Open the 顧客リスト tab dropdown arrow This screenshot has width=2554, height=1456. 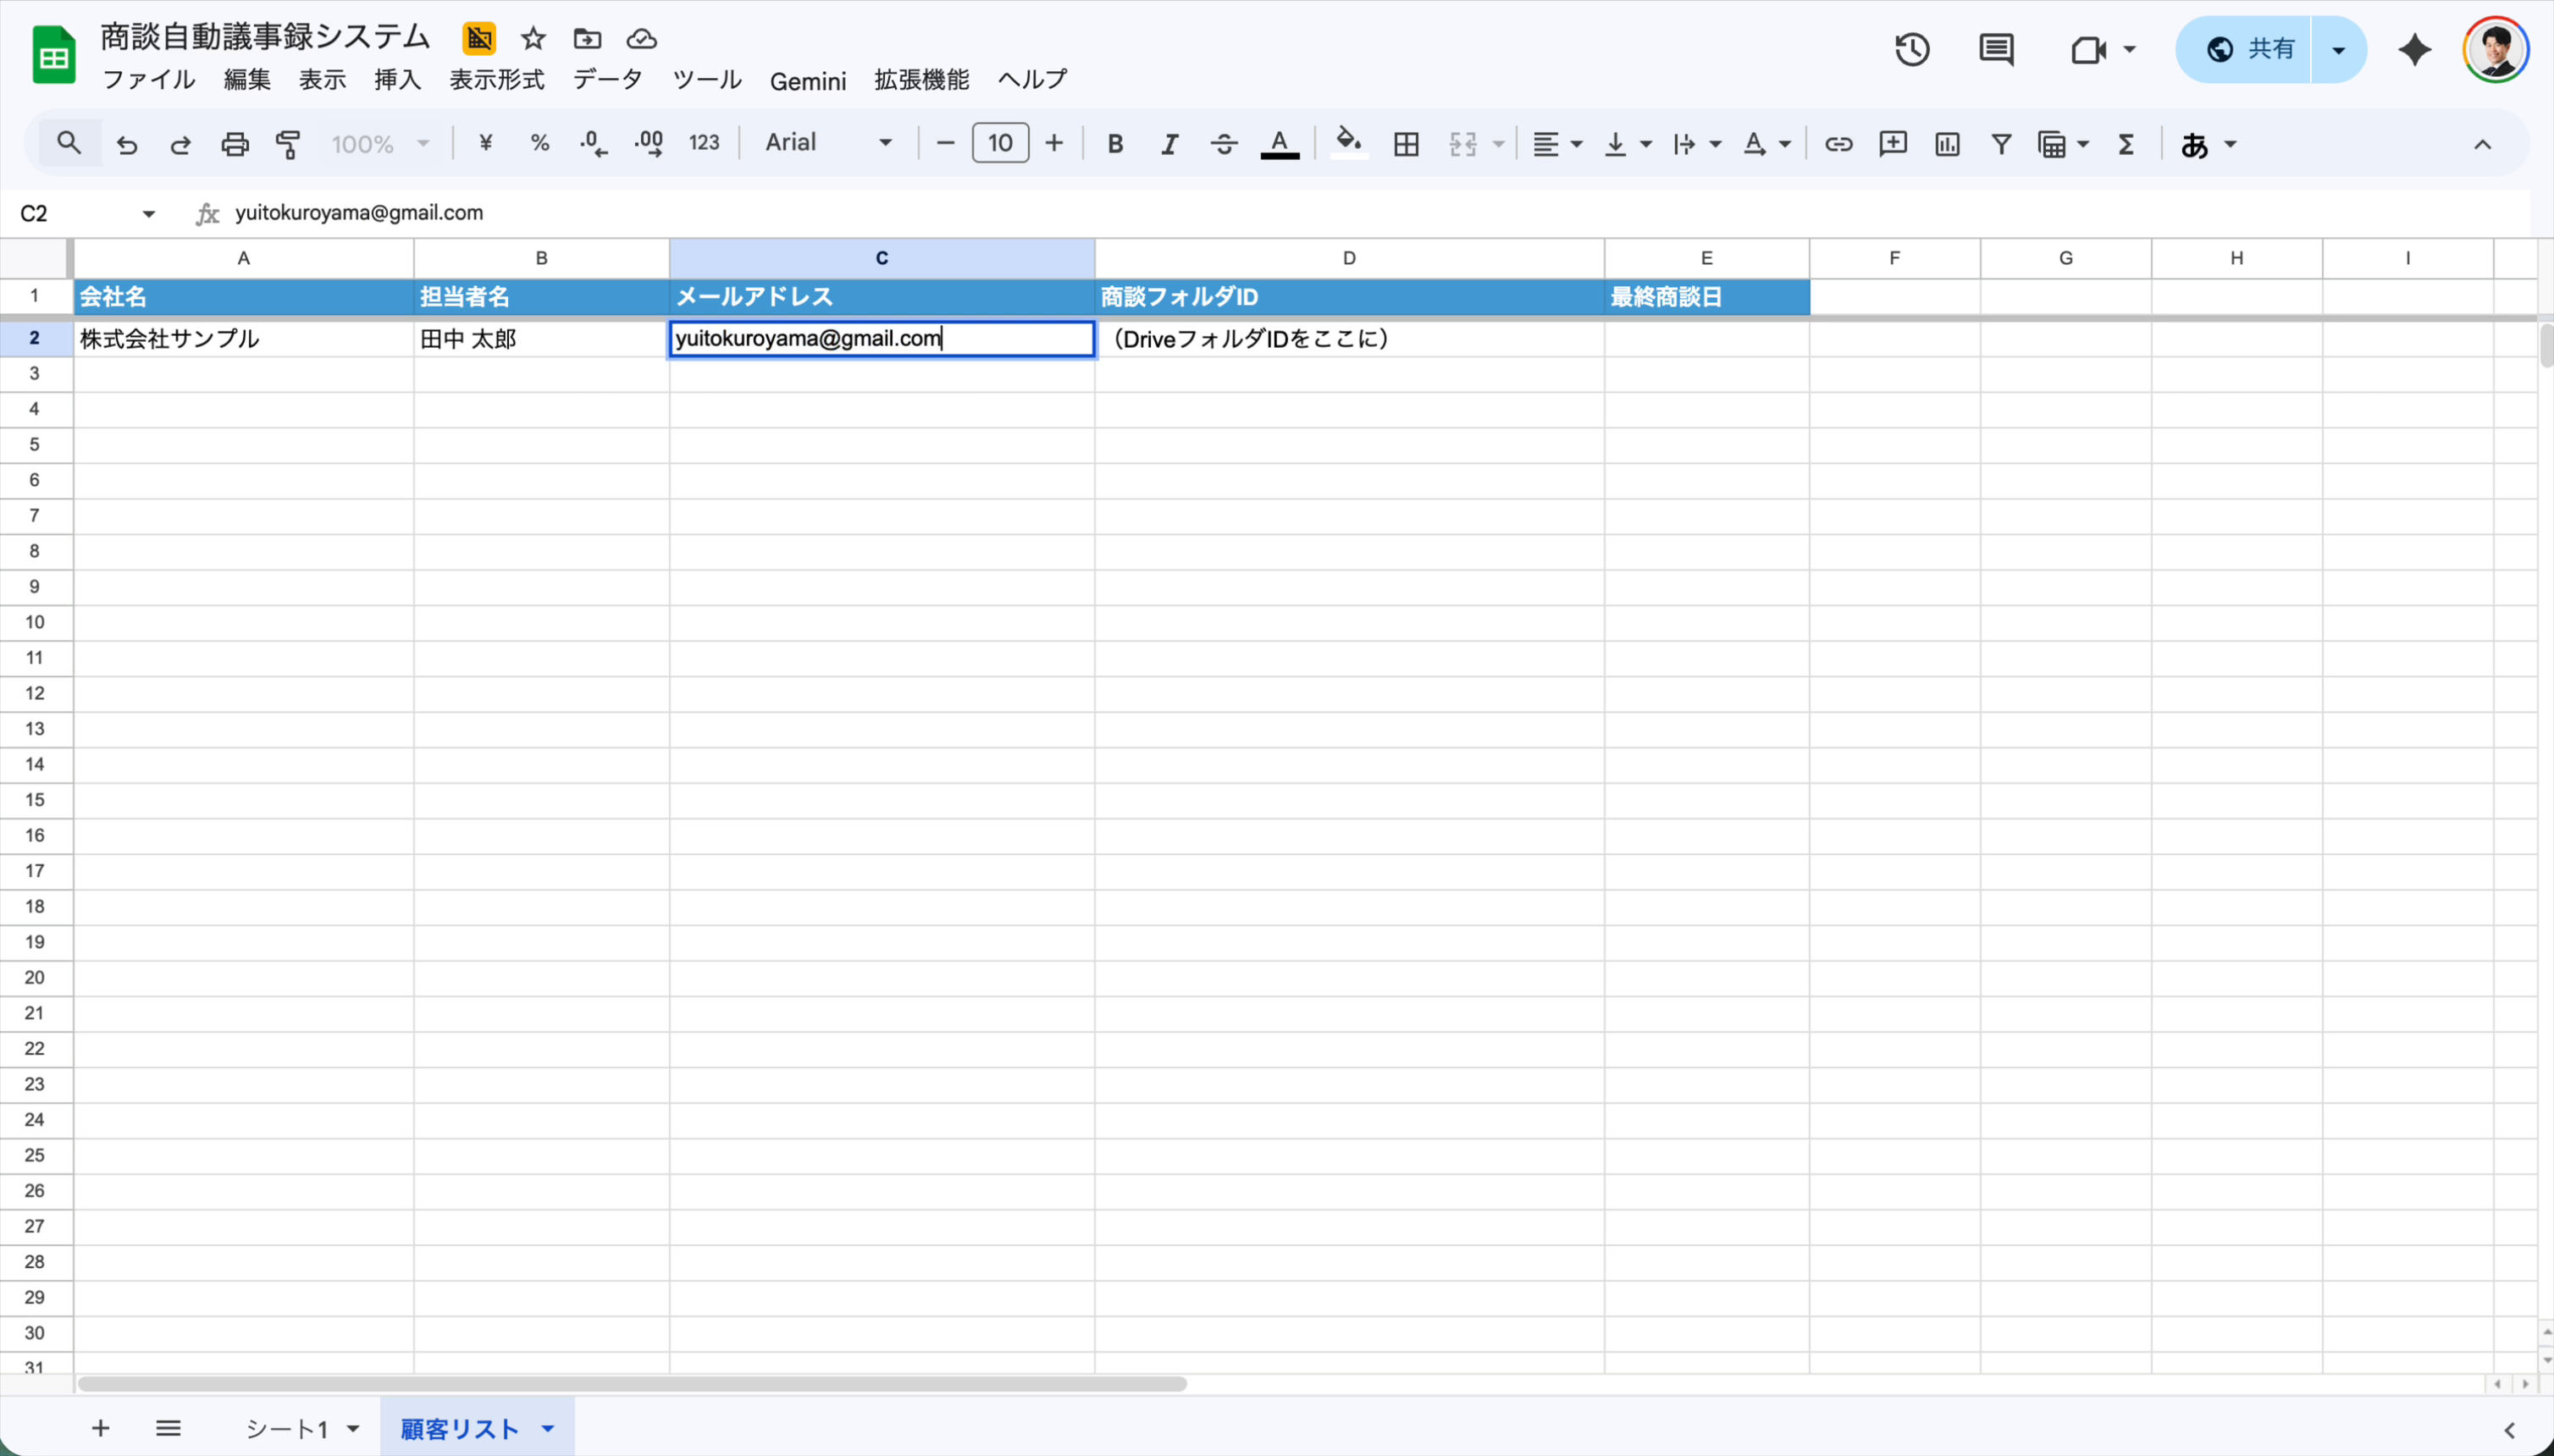point(547,1428)
